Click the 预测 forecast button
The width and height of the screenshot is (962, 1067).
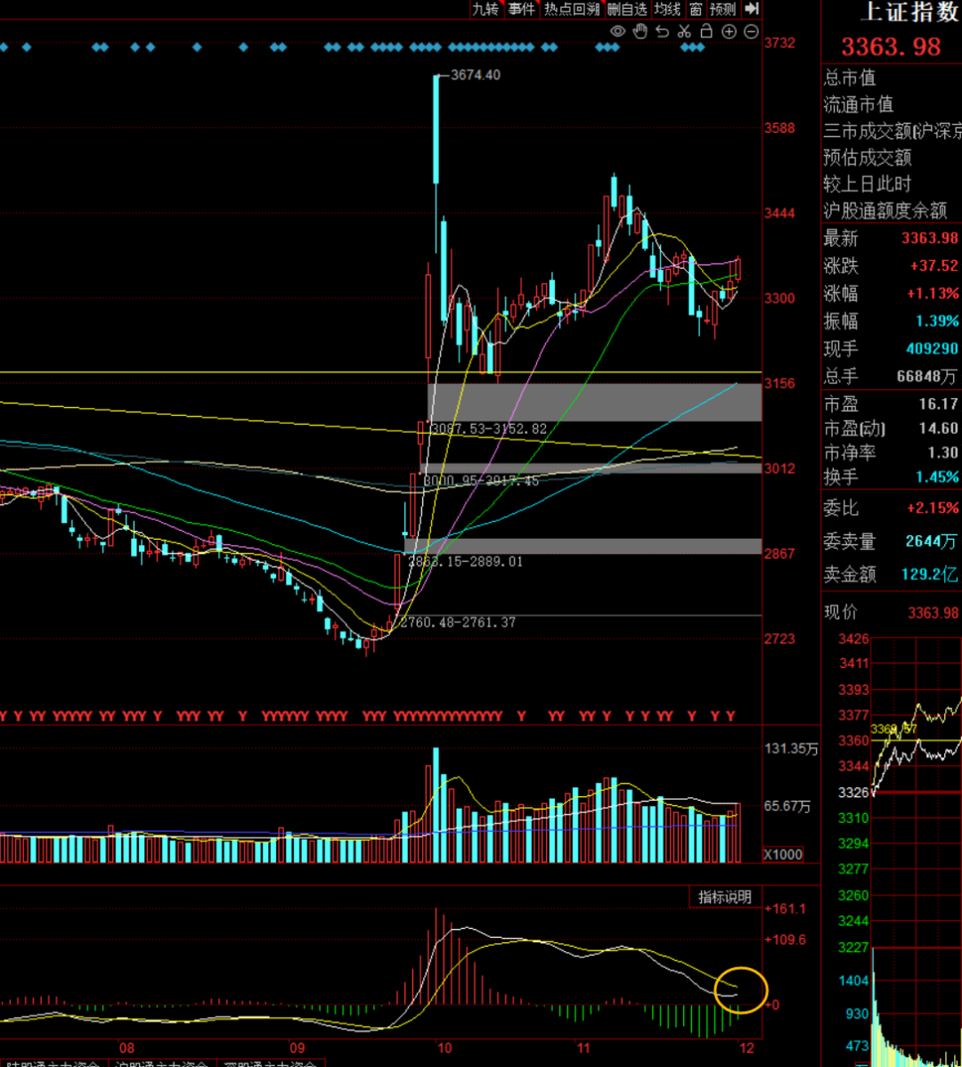(x=723, y=9)
